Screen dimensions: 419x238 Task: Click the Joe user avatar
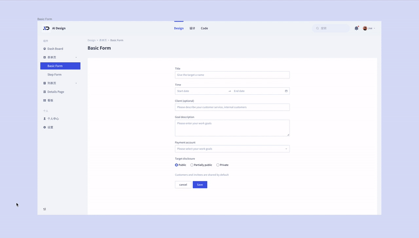click(x=365, y=28)
